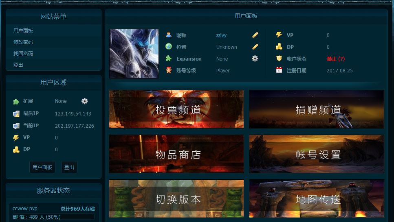Click the gold coins DP icon in user panel
394x222 pixels.
click(279, 46)
